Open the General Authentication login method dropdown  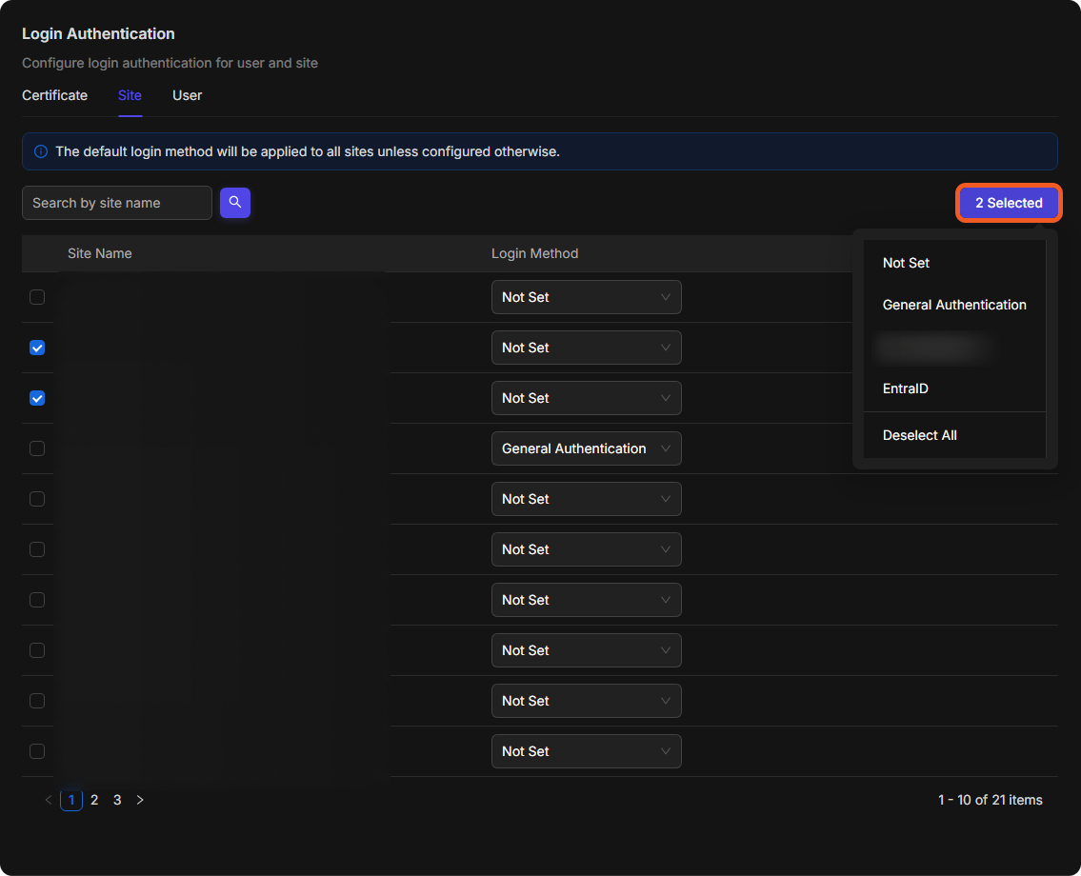coord(586,448)
